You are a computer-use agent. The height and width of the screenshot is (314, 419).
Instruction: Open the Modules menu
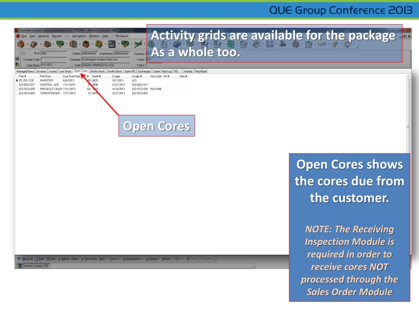(44, 36)
